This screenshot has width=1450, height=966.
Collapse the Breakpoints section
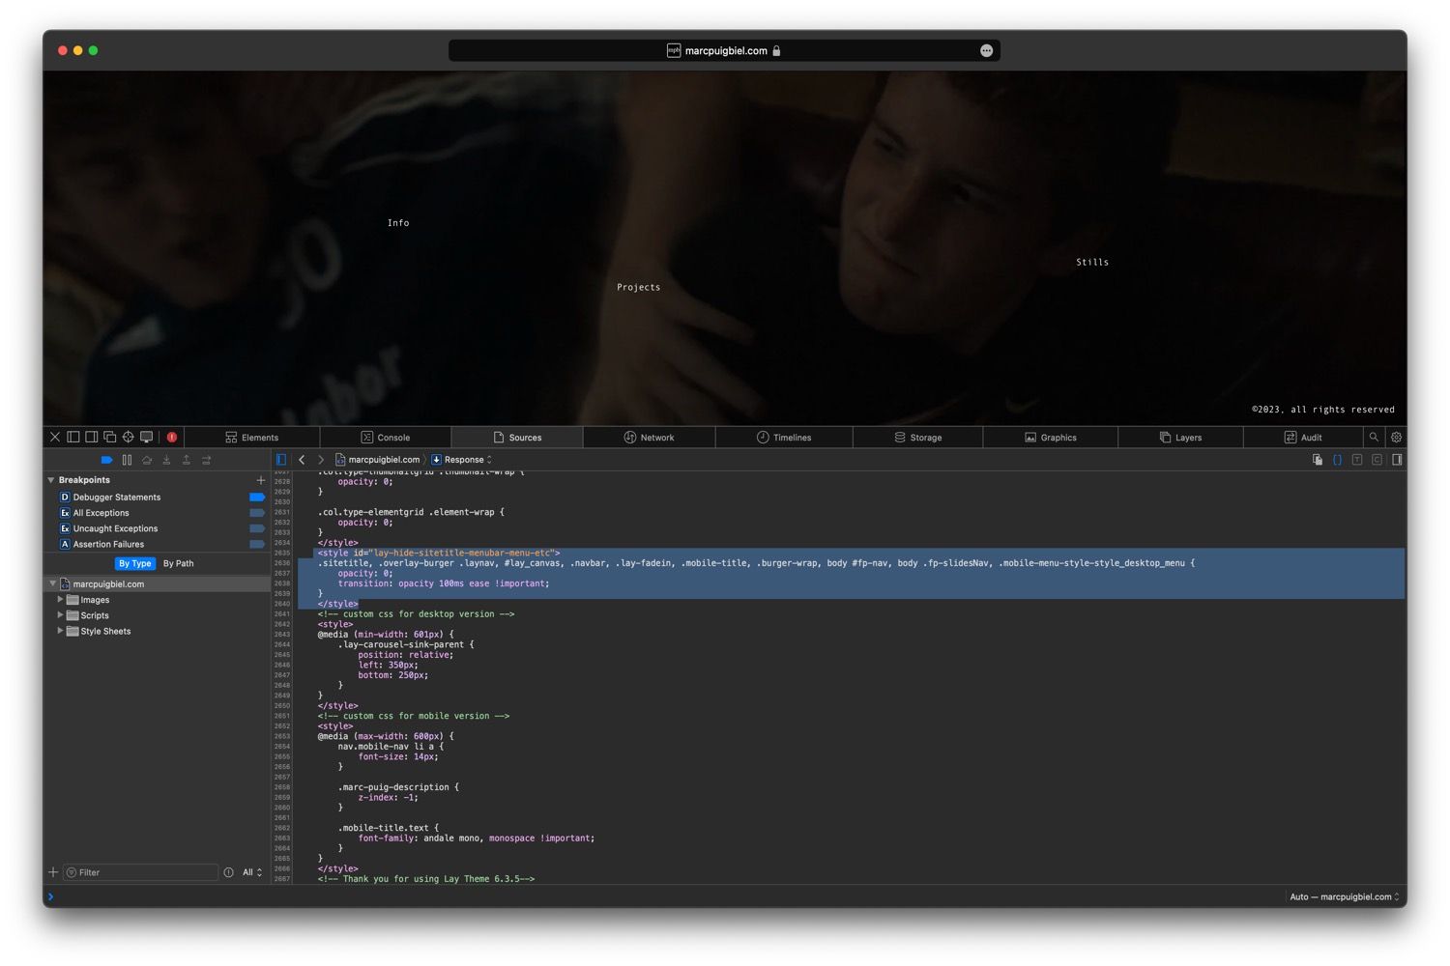(51, 480)
